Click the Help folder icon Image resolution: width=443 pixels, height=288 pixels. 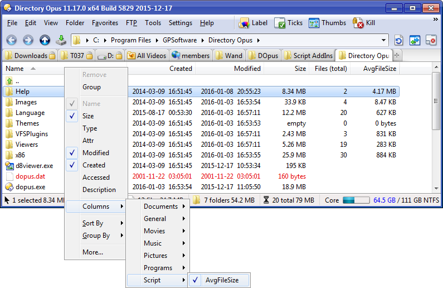[9, 92]
